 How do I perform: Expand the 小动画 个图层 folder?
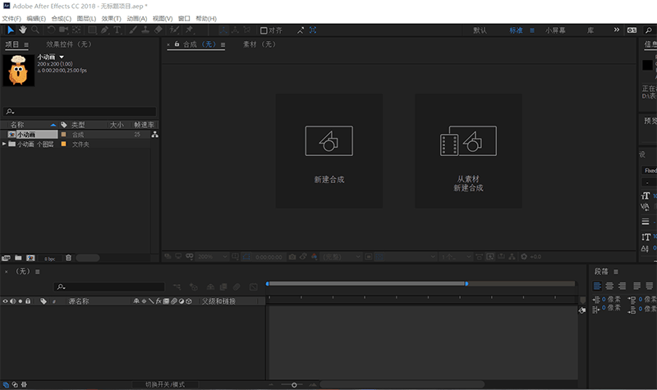[4, 144]
